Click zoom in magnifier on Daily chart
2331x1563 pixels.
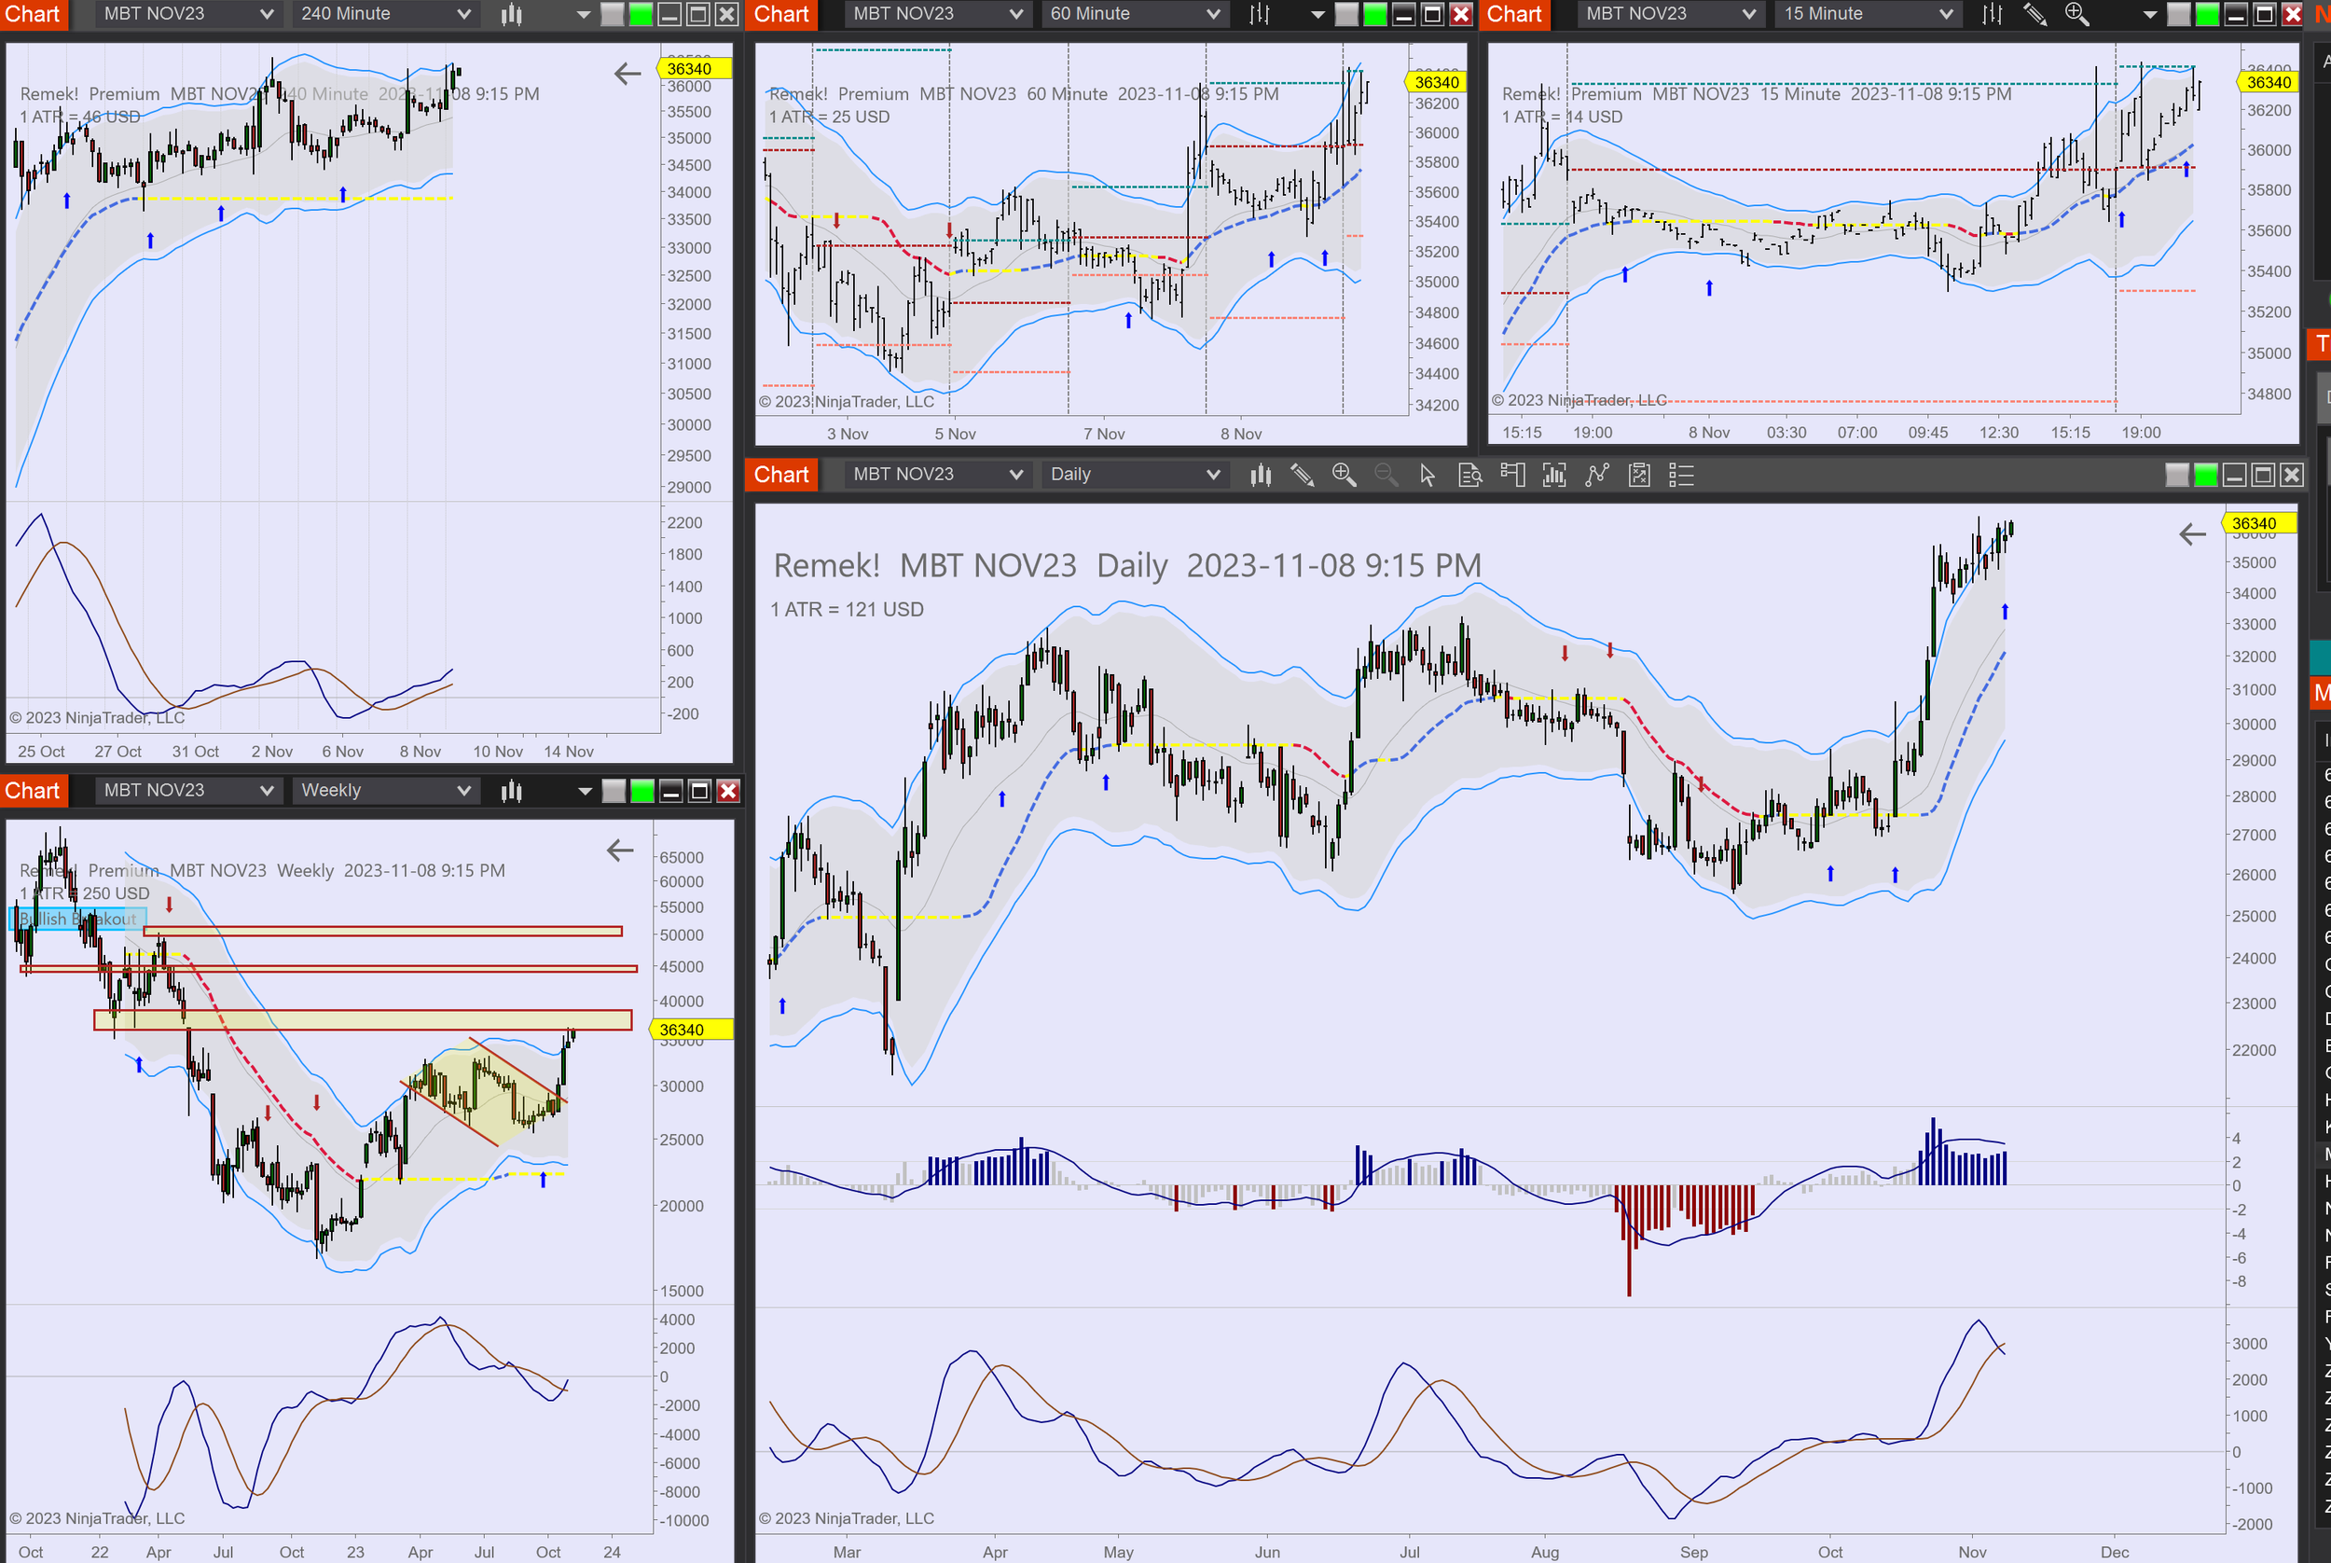pyautogui.click(x=1344, y=476)
